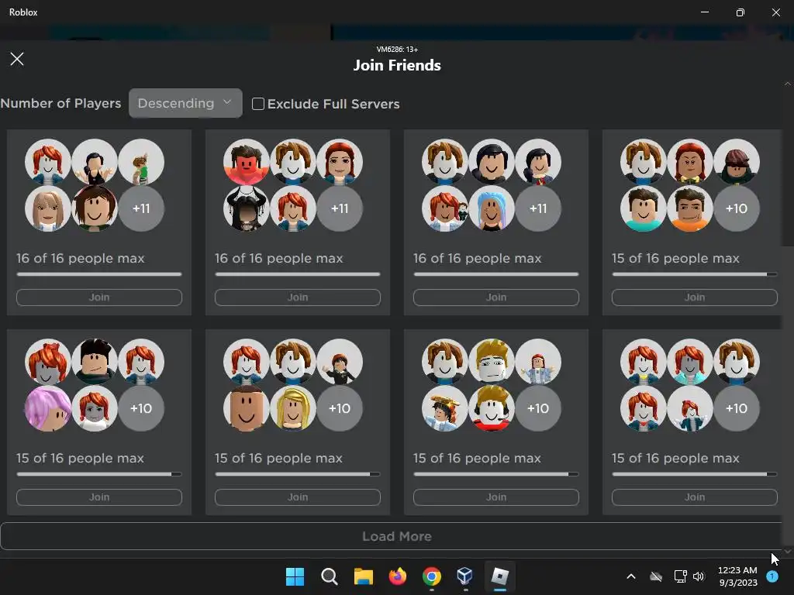The image size is (794, 595).
Task: Join the server showing the pink-haired avatar
Action: click(99, 497)
